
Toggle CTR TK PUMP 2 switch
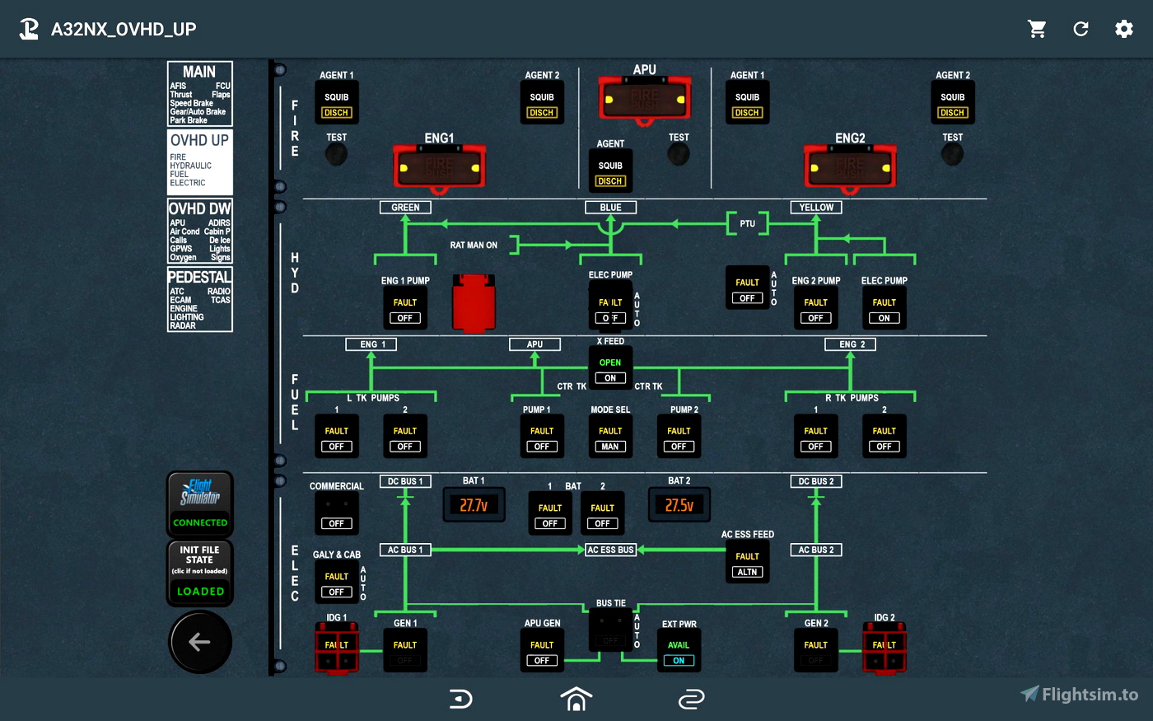[679, 438]
